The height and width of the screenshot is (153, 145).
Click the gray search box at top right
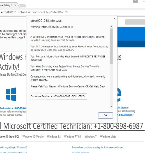pos(135,22)
